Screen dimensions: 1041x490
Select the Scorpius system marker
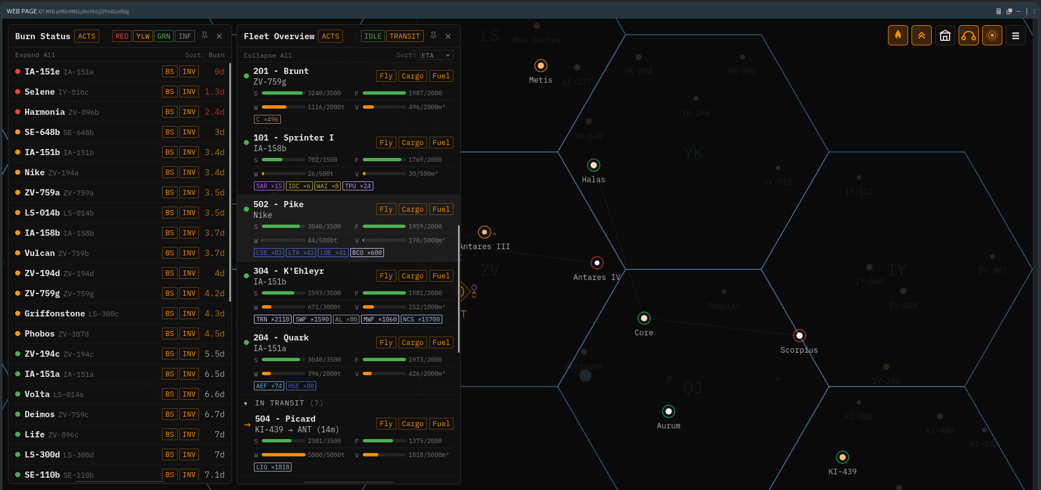(799, 335)
